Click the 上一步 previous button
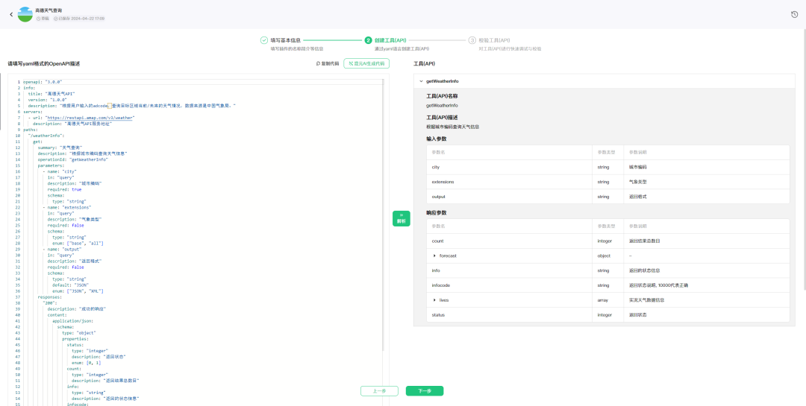The height and width of the screenshot is (406, 806). pyautogui.click(x=379, y=391)
